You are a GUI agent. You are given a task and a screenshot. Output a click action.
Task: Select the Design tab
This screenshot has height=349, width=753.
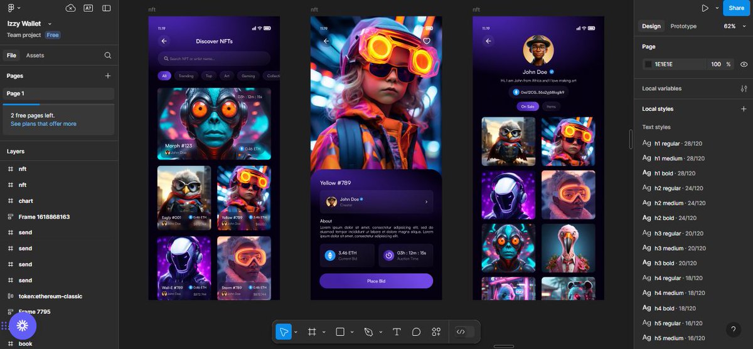[x=651, y=26]
